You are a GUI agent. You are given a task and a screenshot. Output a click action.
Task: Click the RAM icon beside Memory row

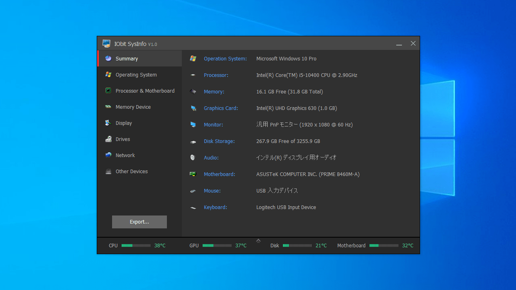(x=193, y=91)
